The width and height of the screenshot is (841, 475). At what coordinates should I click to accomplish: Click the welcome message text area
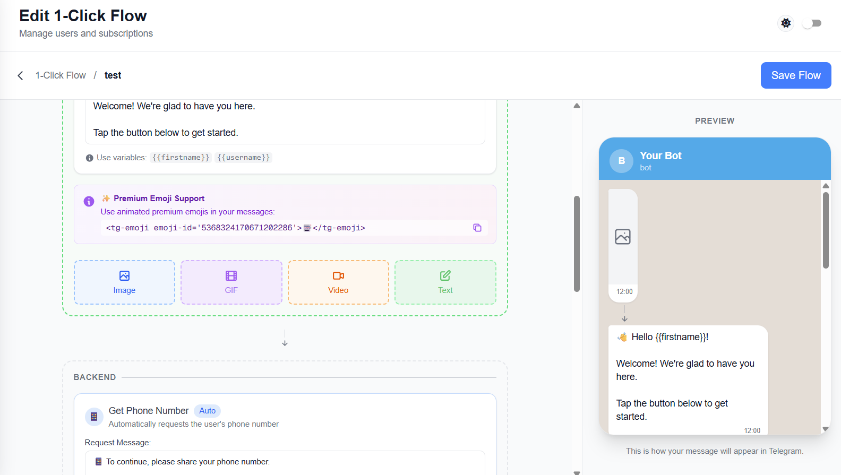(285, 121)
